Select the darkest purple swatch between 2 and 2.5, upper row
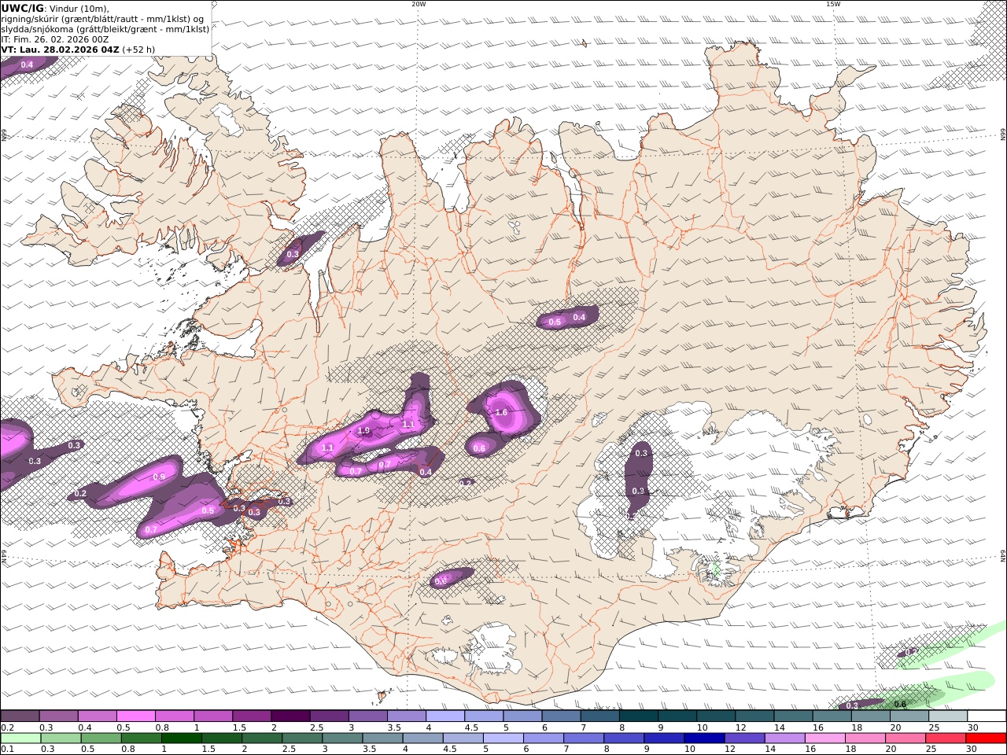Screen dimensions: 1007x755 290,716
